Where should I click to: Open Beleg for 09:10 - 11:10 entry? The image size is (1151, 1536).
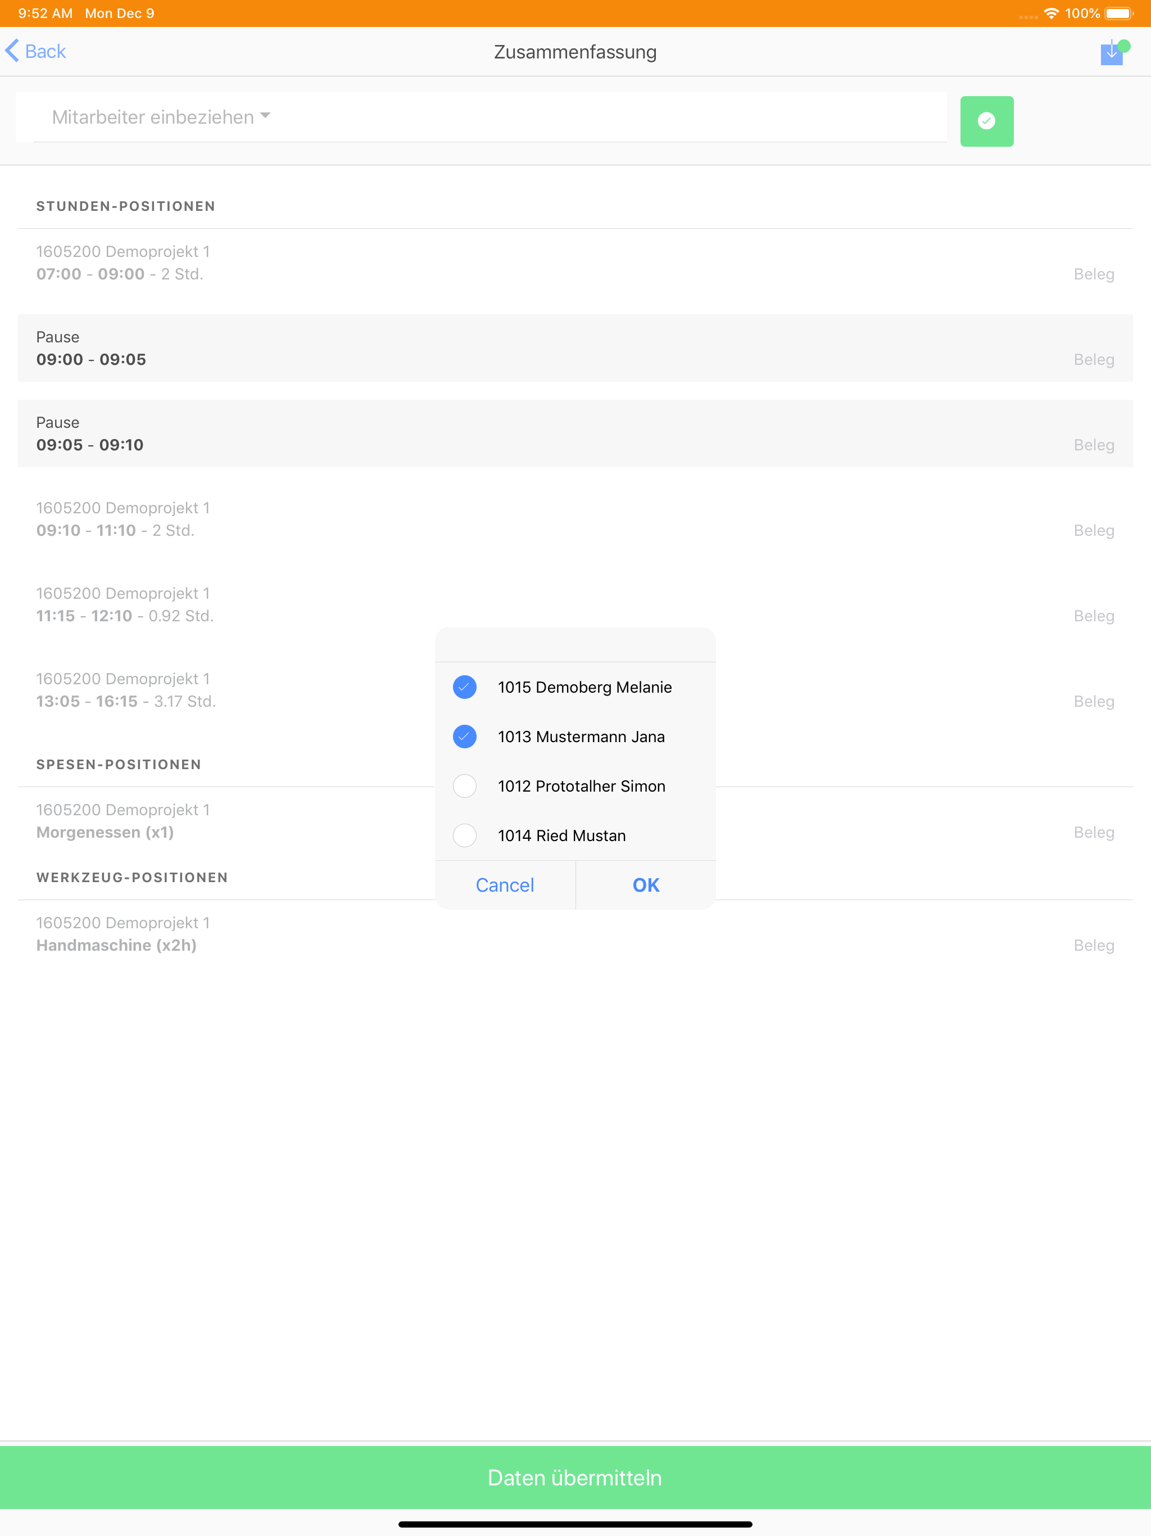click(x=1093, y=531)
